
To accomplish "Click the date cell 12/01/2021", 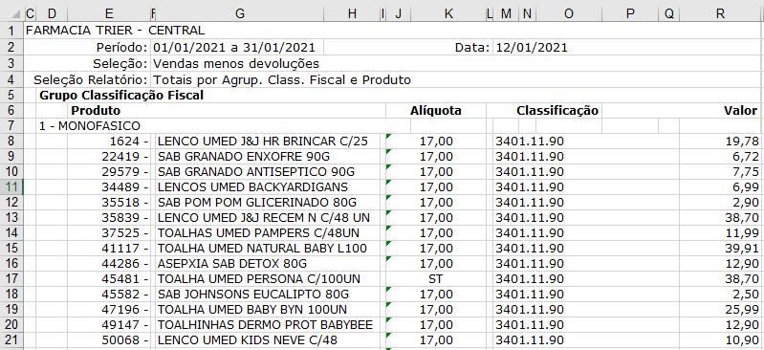I will [x=531, y=48].
